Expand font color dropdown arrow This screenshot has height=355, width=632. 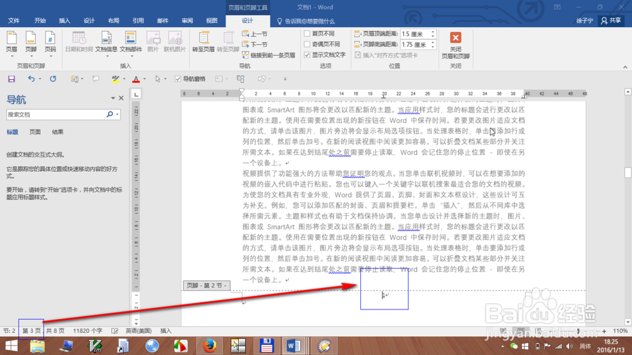pos(144,79)
